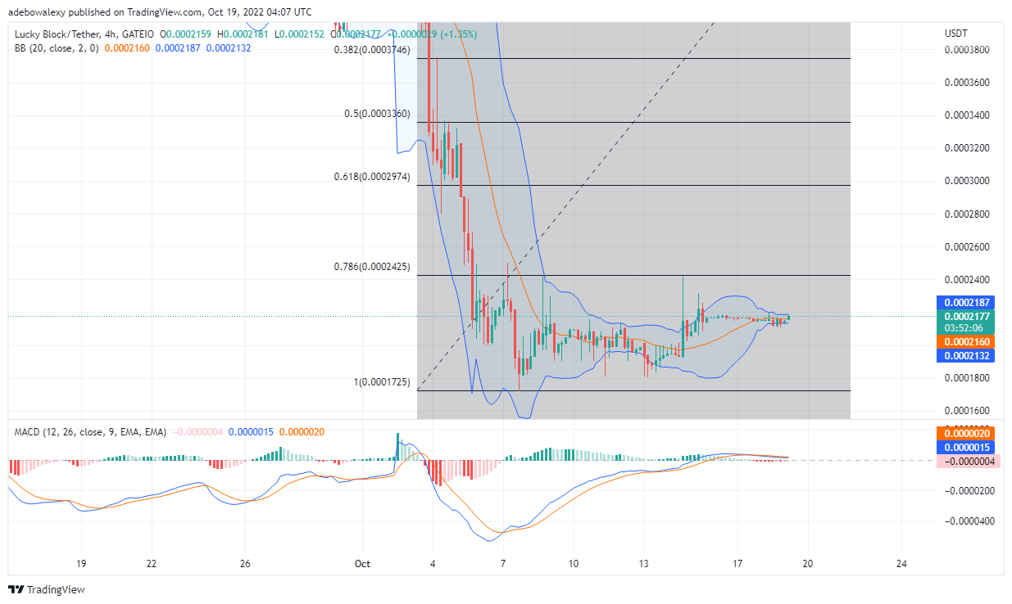The image size is (1012, 604).
Task: Click the 0.5(0.0003360) Fibonacci level label
Action: click(x=377, y=114)
